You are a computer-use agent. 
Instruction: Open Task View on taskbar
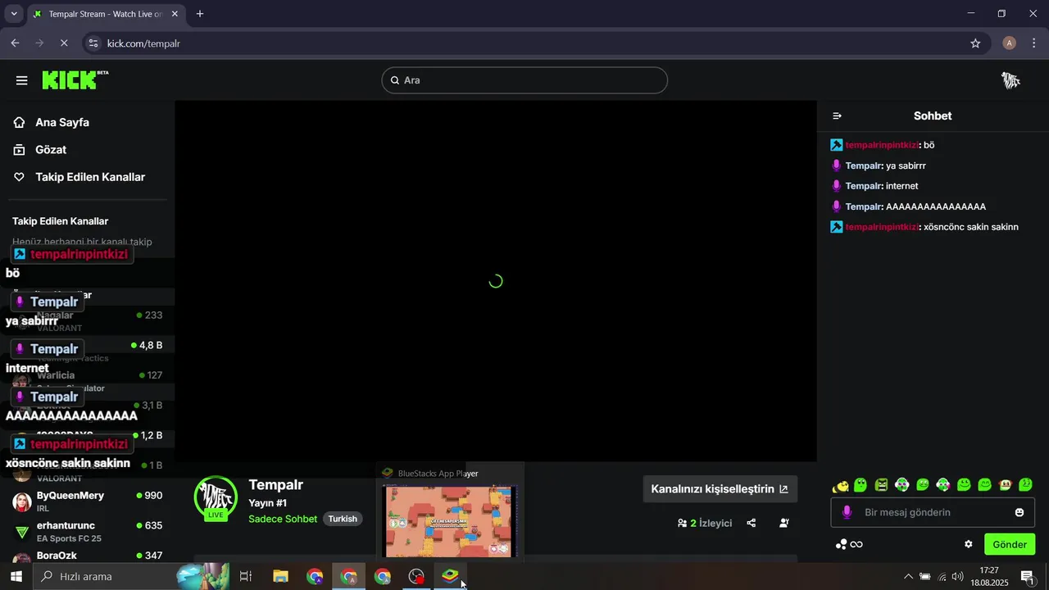[246, 577]
